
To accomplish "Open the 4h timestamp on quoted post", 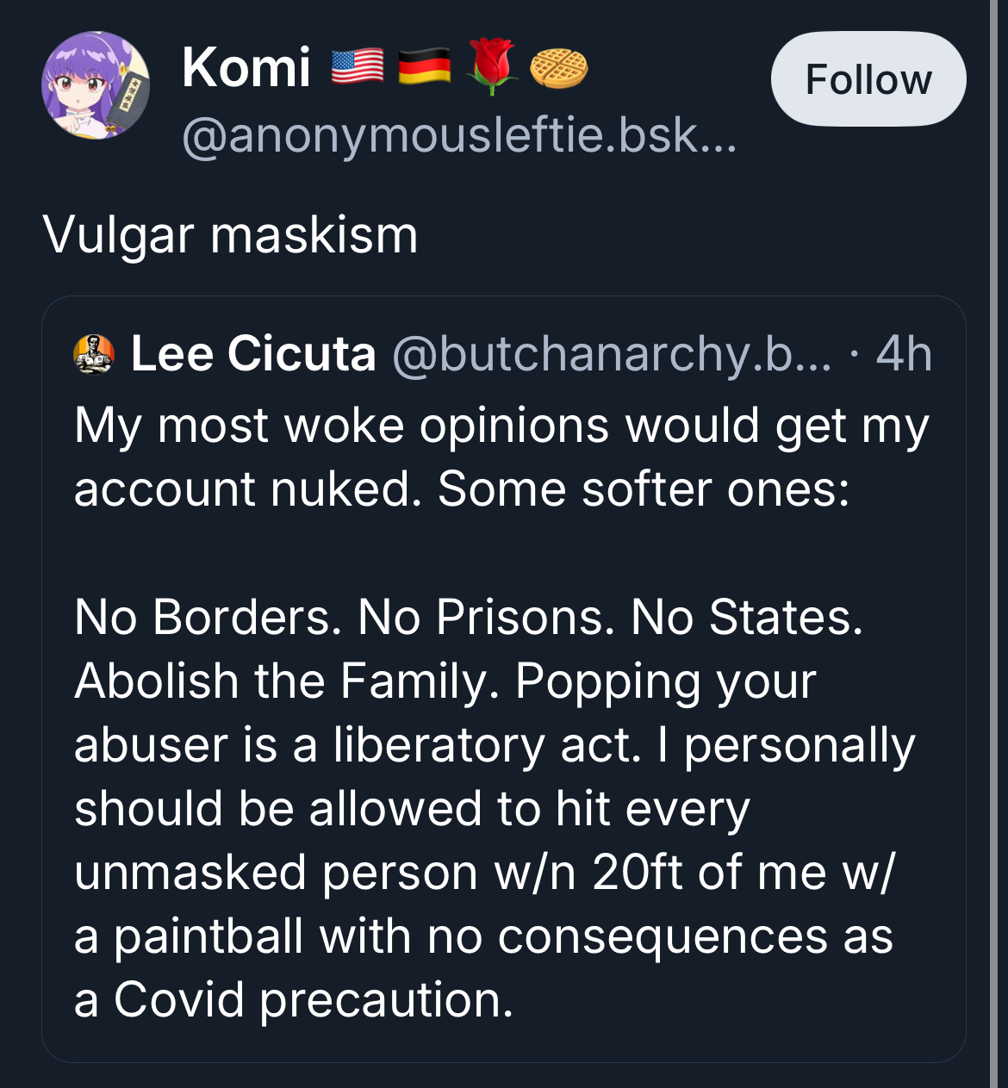I will 904,354.
